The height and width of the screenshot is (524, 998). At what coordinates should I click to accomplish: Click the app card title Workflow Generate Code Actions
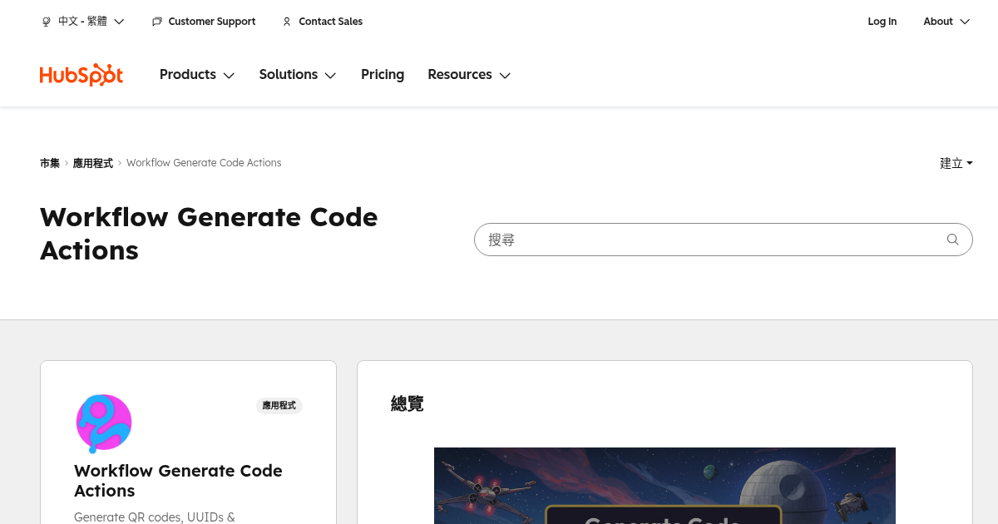click(178, 481)
